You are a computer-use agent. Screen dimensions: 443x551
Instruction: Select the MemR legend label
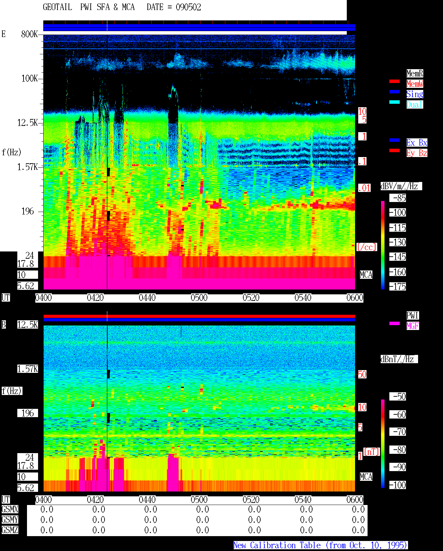[x=415, y=73]
